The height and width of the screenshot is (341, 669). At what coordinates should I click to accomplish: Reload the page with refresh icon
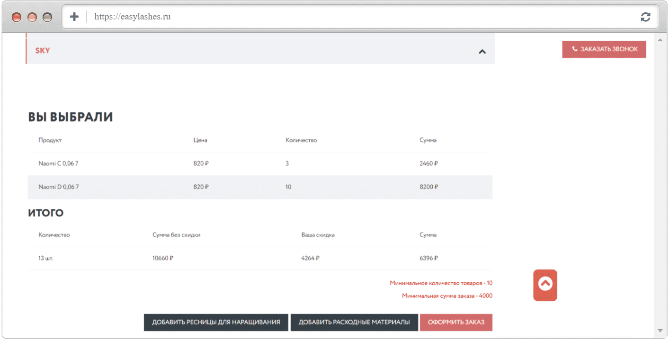point(645,17)
